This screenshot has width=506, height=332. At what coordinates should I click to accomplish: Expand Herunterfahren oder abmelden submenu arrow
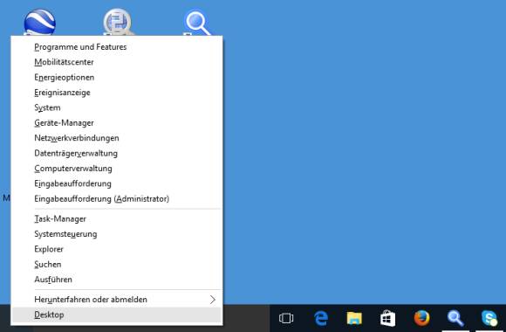click(212, 300)
